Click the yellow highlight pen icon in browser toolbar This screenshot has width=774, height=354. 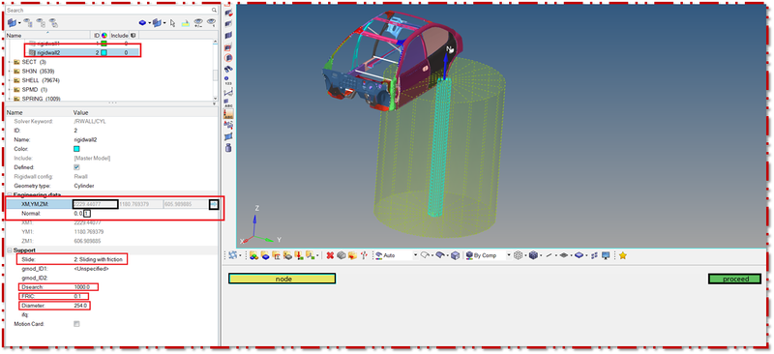185,22
